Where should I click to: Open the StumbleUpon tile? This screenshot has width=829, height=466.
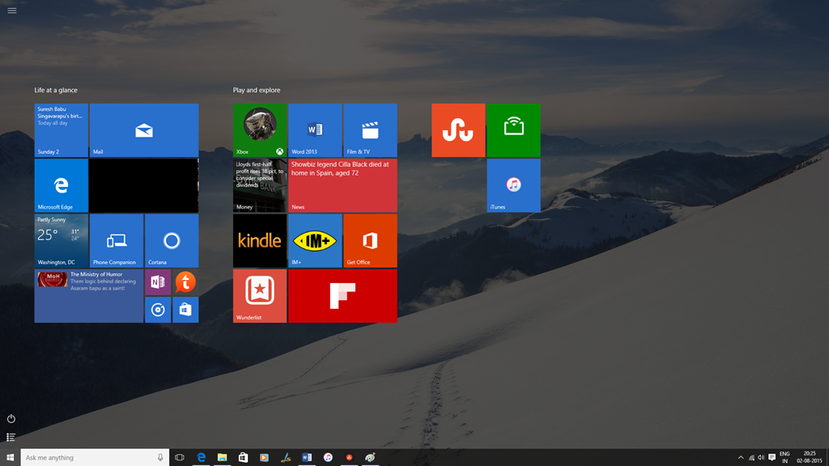click(458, 130)
